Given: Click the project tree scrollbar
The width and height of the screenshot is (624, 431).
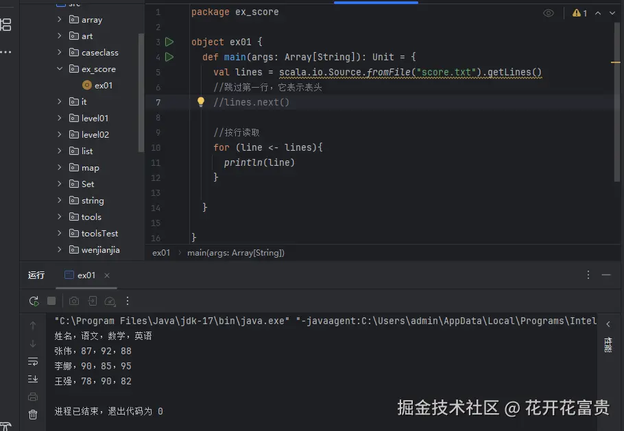Looking at the screenshot, I should [141, 93].
